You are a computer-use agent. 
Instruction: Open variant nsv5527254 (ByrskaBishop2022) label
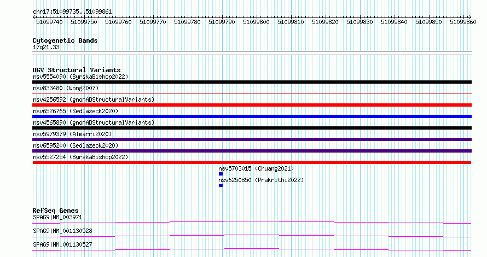coord(80,157)
